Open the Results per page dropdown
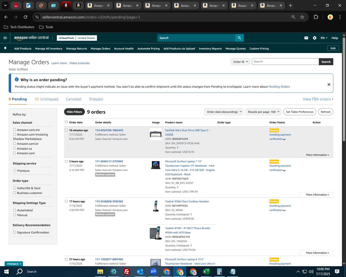Image resolution: width=346 pixels, height=277 pixels. click(x=263, y=112)
